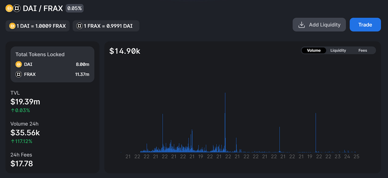Switch chart to Volume tab

(314, 50)
